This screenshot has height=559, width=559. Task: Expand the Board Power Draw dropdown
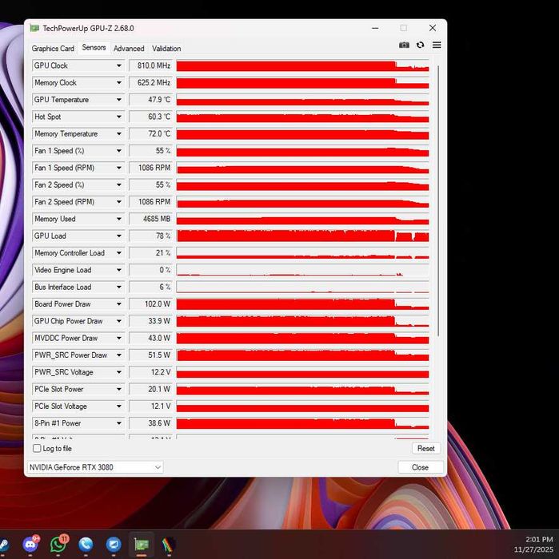119,304
